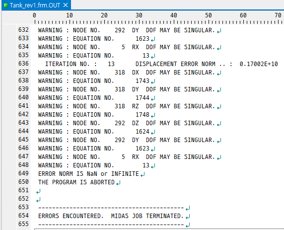Click 'DZ' on line 643
This screenshot has height=230, width=284.
pyautogui.click(x=136, y=123)
